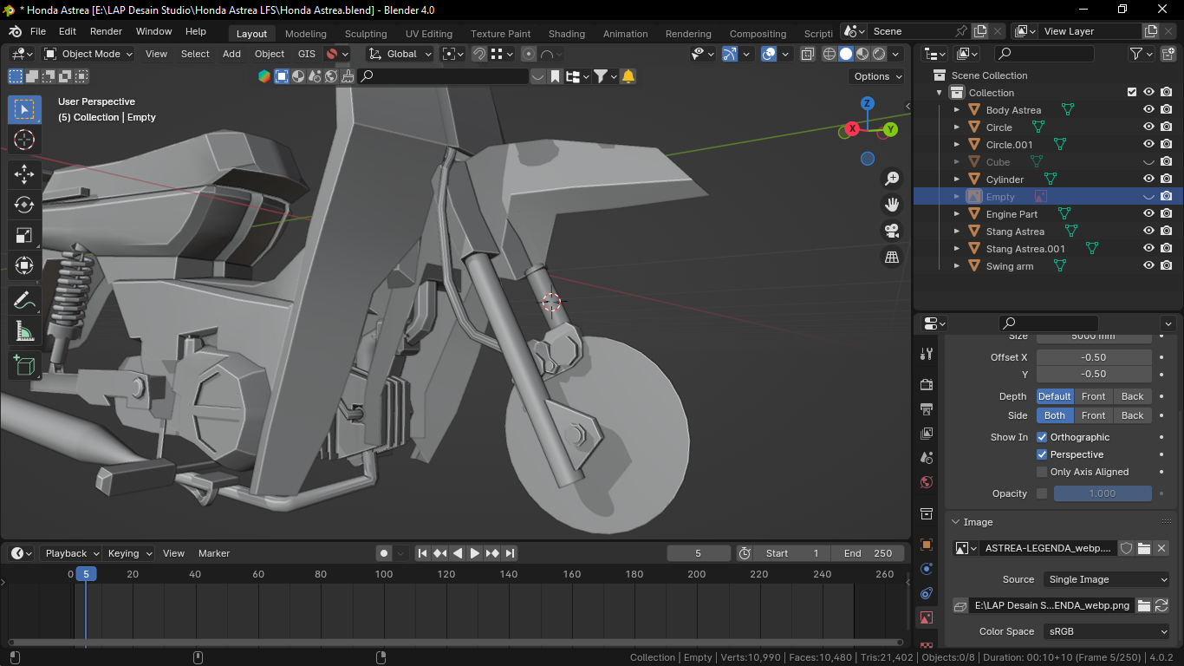Select the Rotate tool
Screen dimensions: 1184x666
pos(24,205)
